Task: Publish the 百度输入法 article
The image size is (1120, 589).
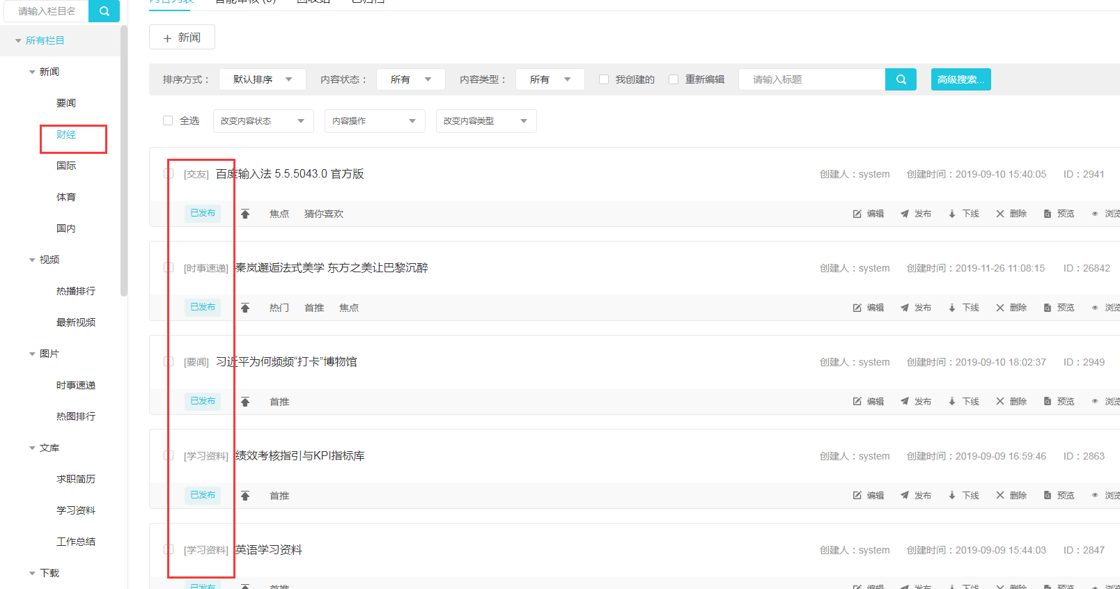Action: (916, 214)
